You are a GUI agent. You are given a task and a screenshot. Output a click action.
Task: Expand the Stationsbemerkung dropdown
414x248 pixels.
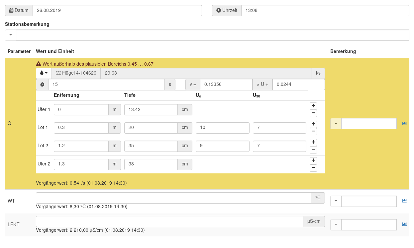(x=11, y=35)
